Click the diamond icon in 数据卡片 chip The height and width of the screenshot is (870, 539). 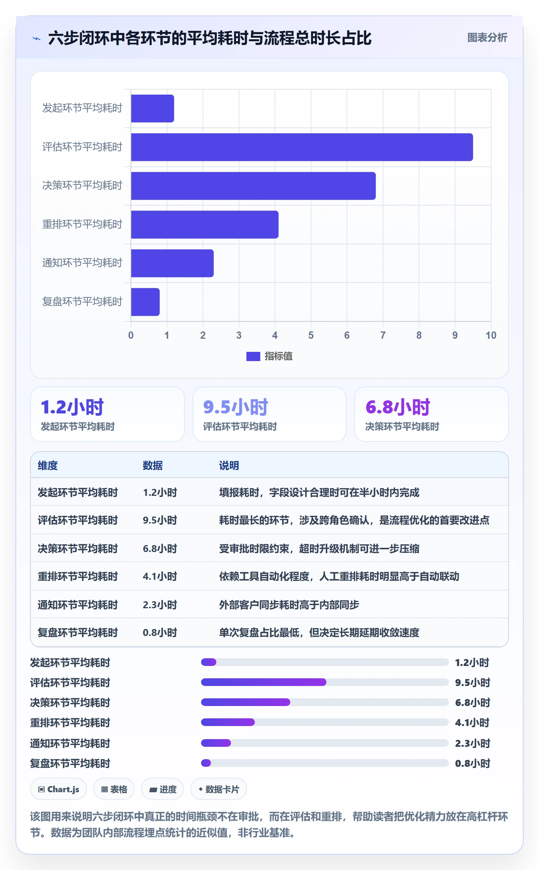(201, 789)
